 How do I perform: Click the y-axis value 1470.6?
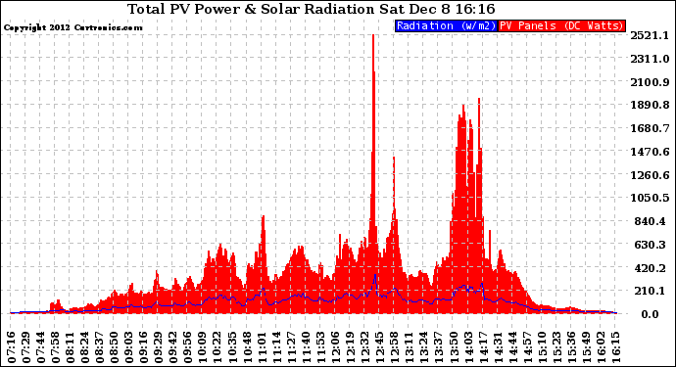point(650,152)
